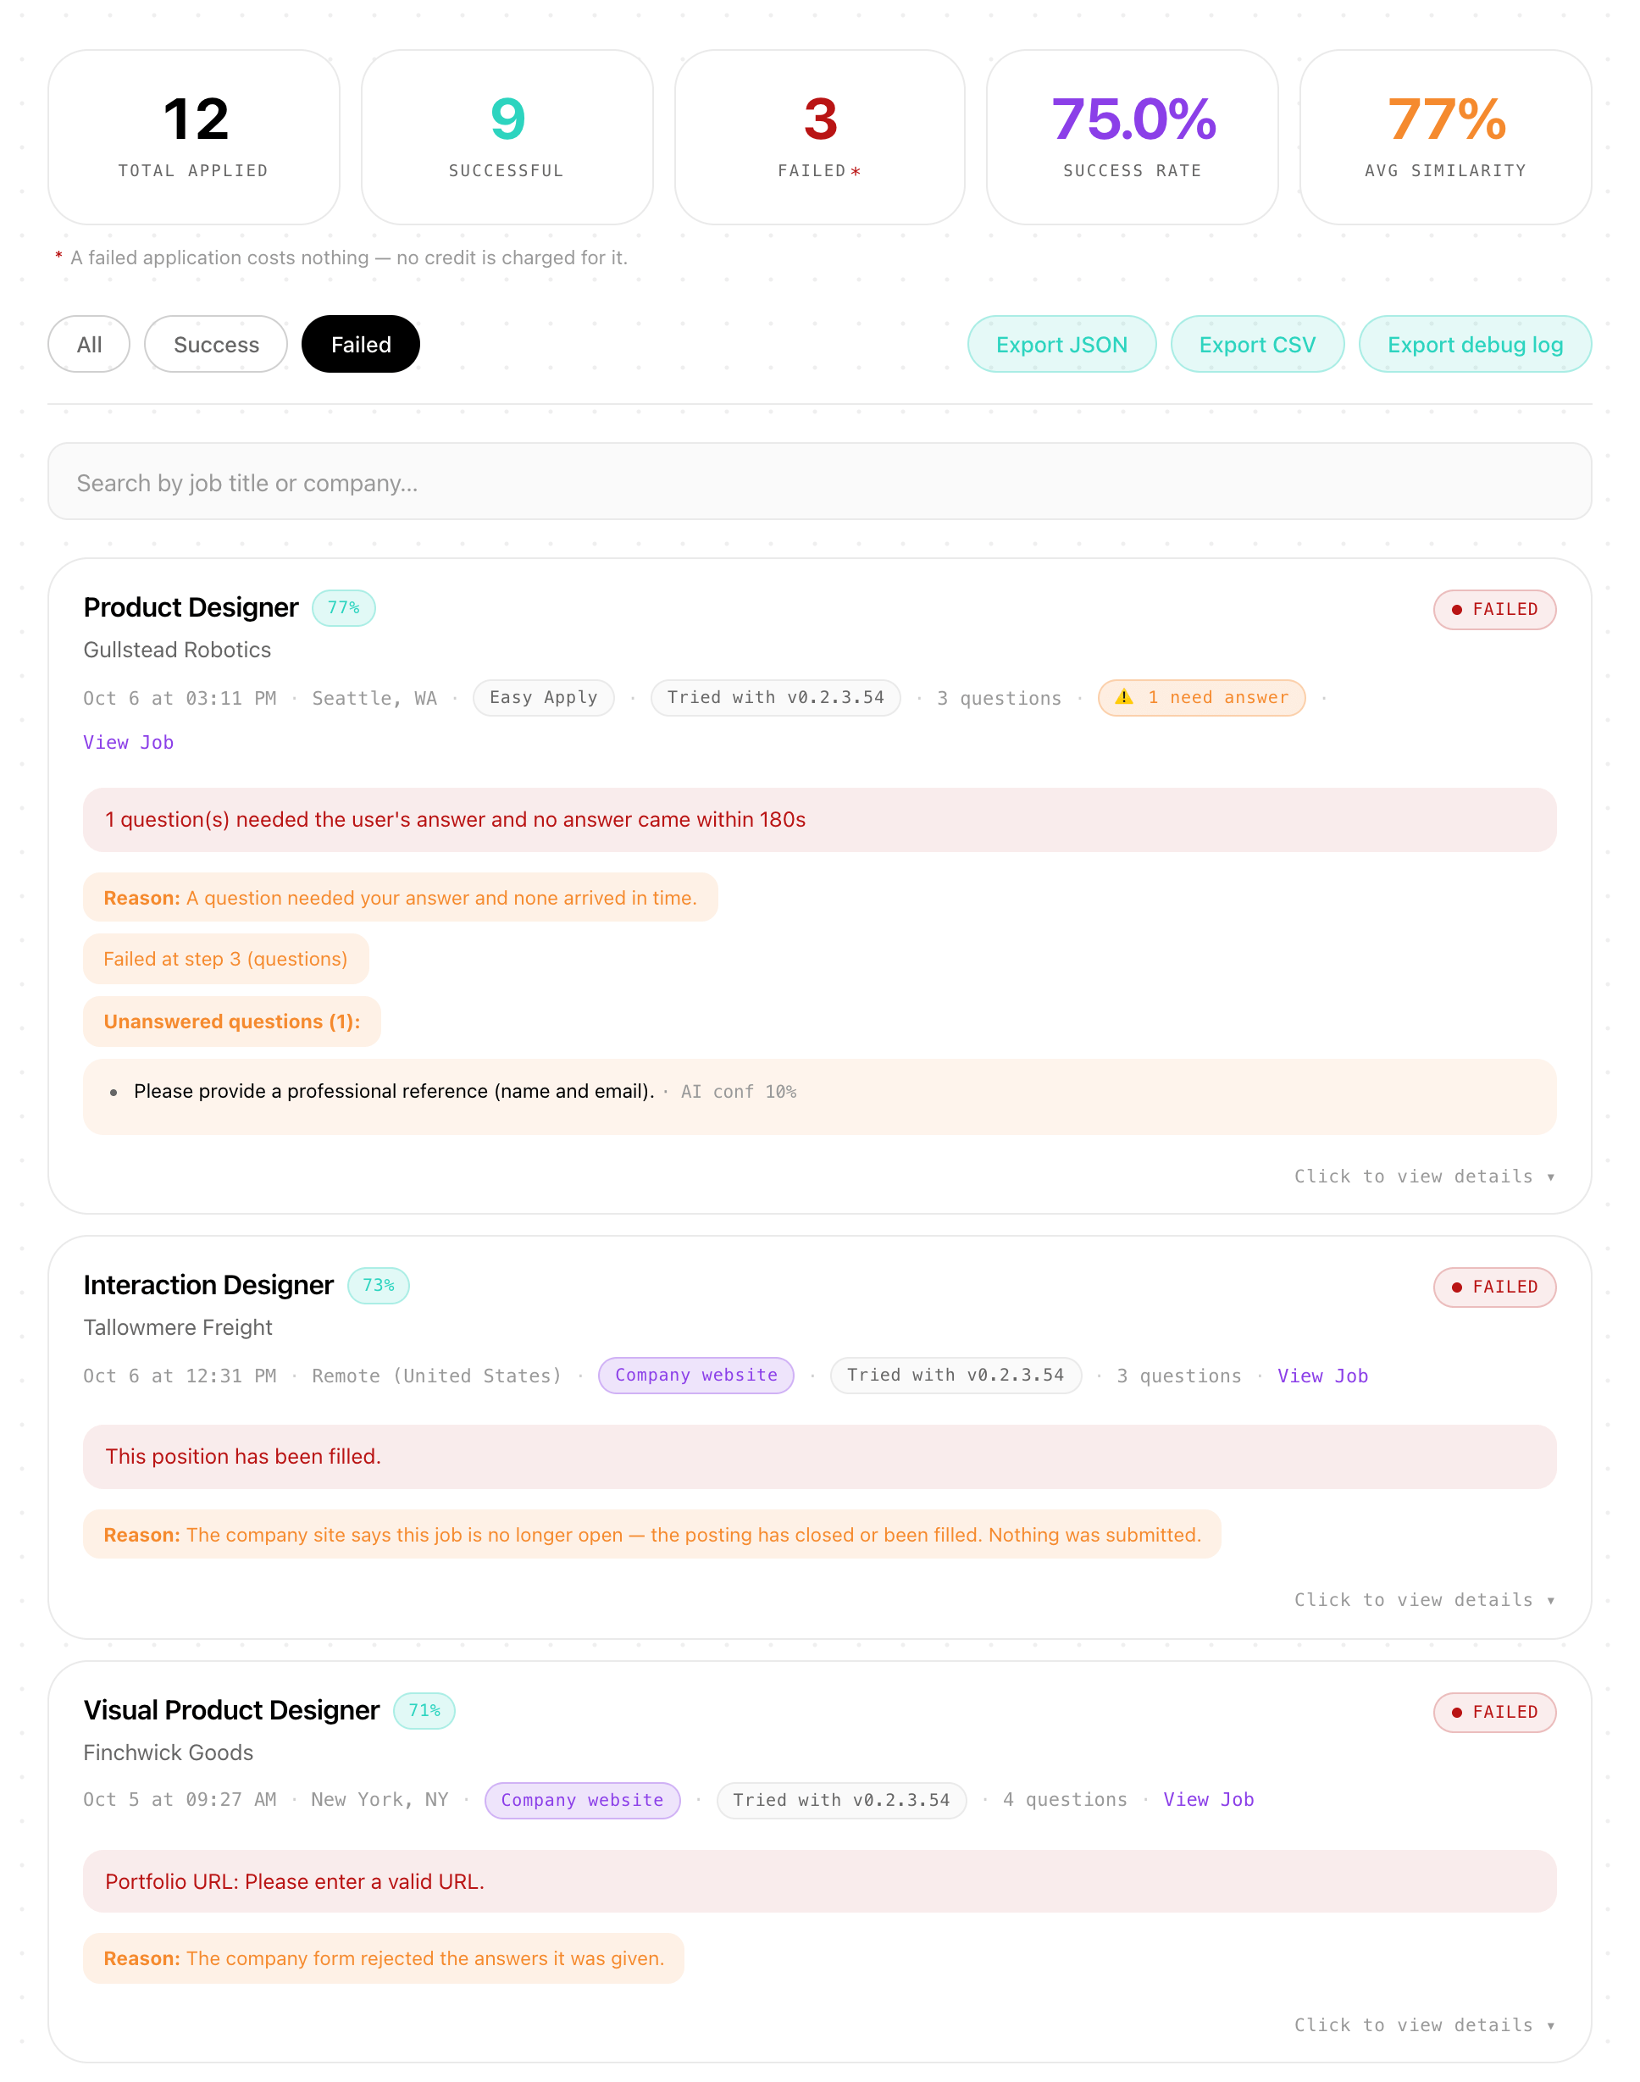Click the warning icon in '1 need answer' badge
The image size is (1640, 2082).
[1123, 697]
